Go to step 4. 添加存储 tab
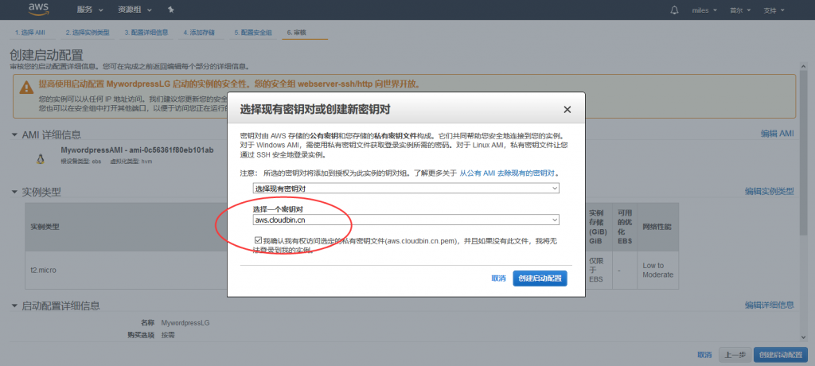Screen dimensions: 815x366 200,33
